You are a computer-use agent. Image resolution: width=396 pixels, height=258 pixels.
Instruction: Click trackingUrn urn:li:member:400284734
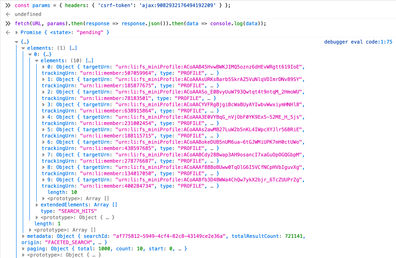[117, 186]
